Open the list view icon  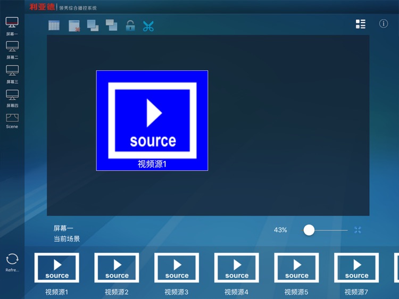(361, 24)
